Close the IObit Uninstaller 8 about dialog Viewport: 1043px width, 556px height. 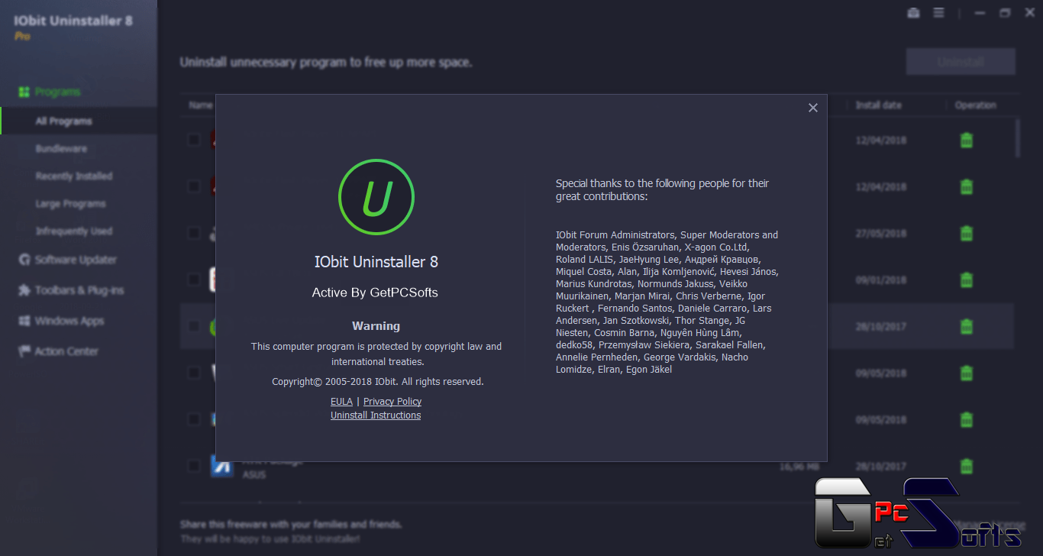812,108
